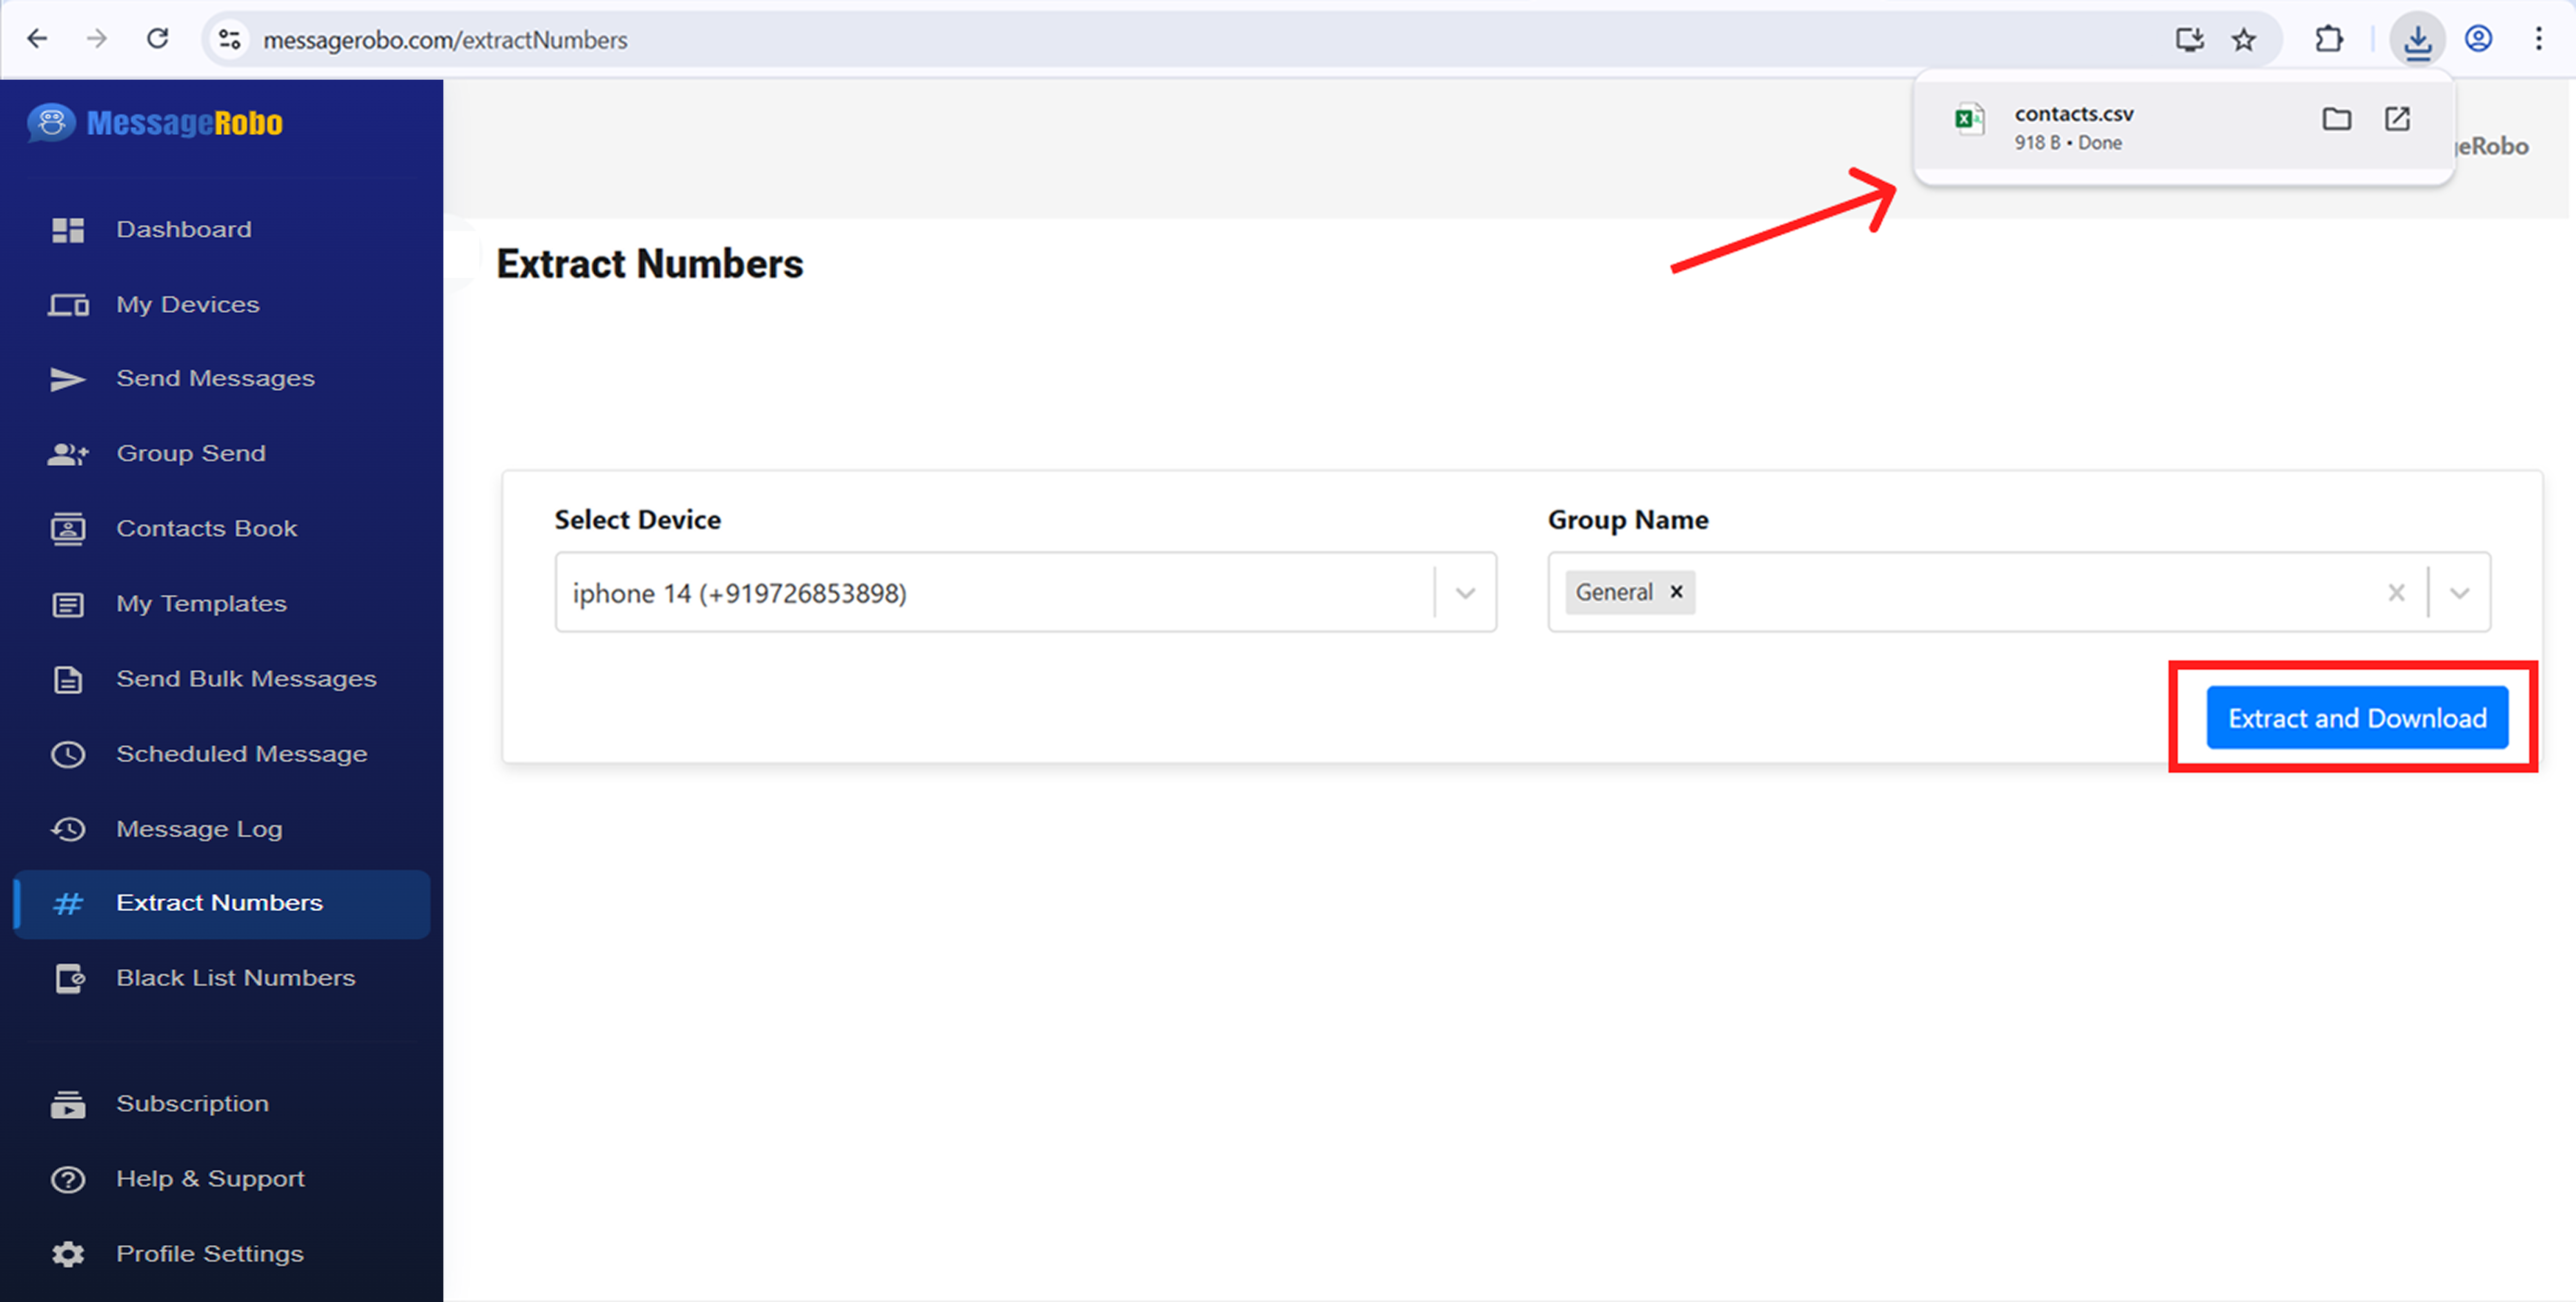Click the Profile Settings gear icon

tap(68, 1254)
